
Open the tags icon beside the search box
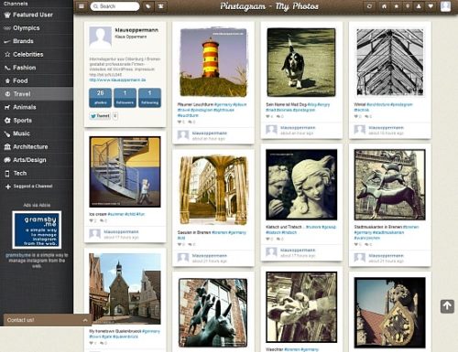coord(148,6)
